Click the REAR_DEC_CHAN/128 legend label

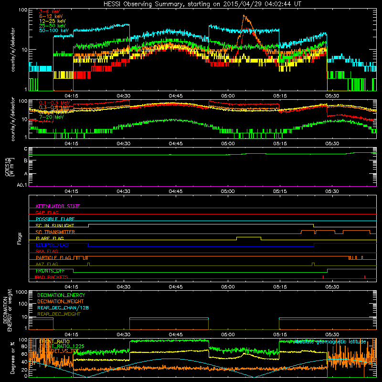point(63,308)
